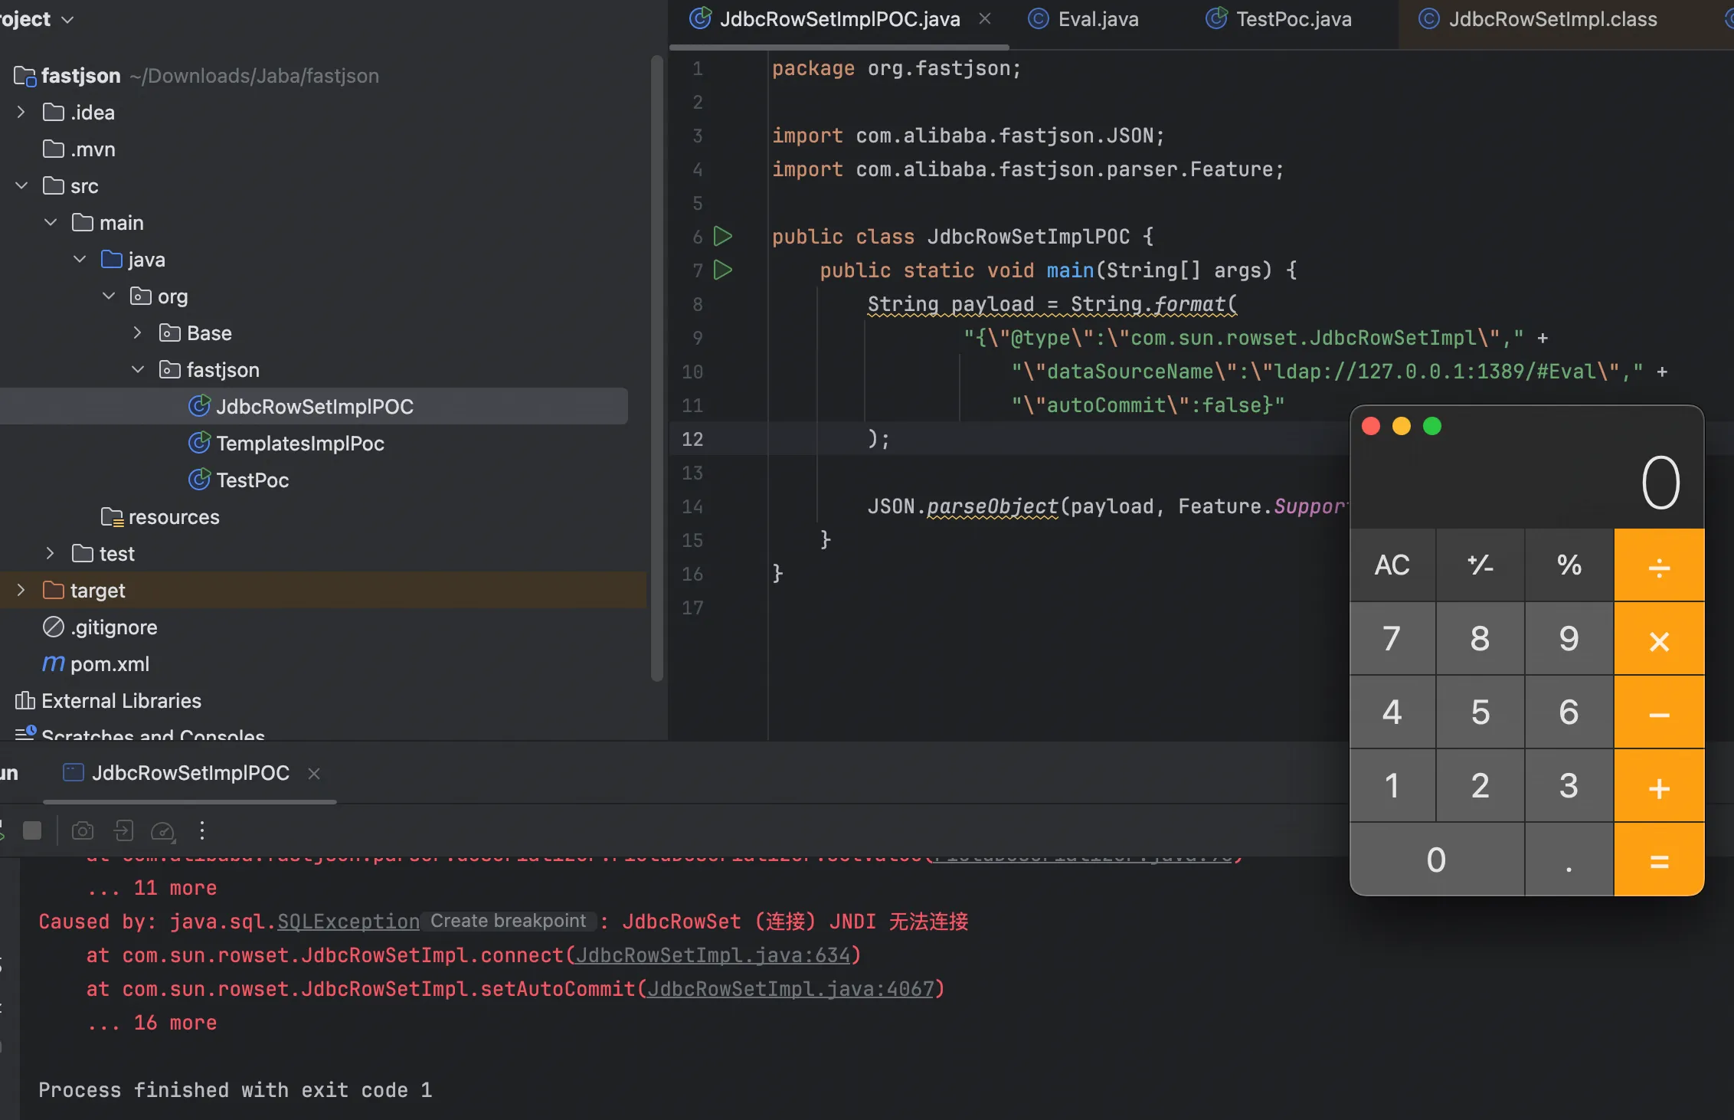Switch to the TestPoc.java editor tab
This screenshot has width=1734, height=1120.
(1293, 19)
